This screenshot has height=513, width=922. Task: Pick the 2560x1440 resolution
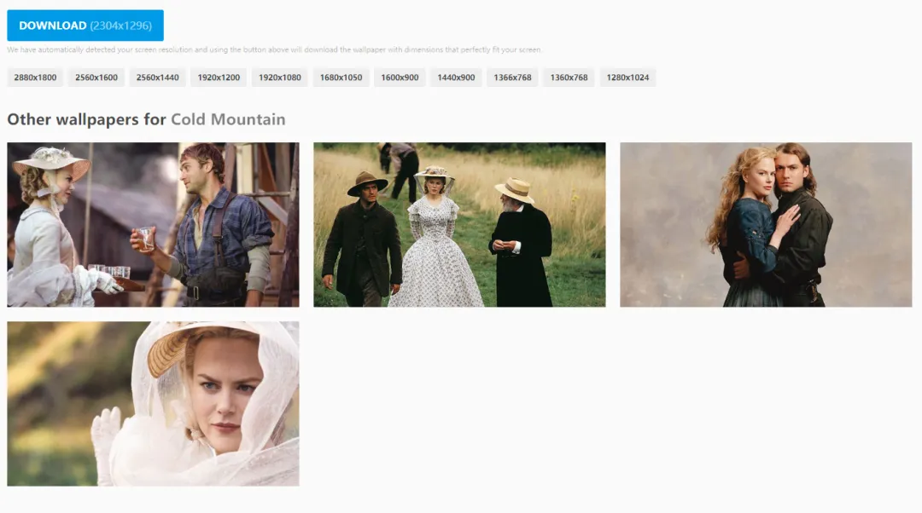coord(158,78)
